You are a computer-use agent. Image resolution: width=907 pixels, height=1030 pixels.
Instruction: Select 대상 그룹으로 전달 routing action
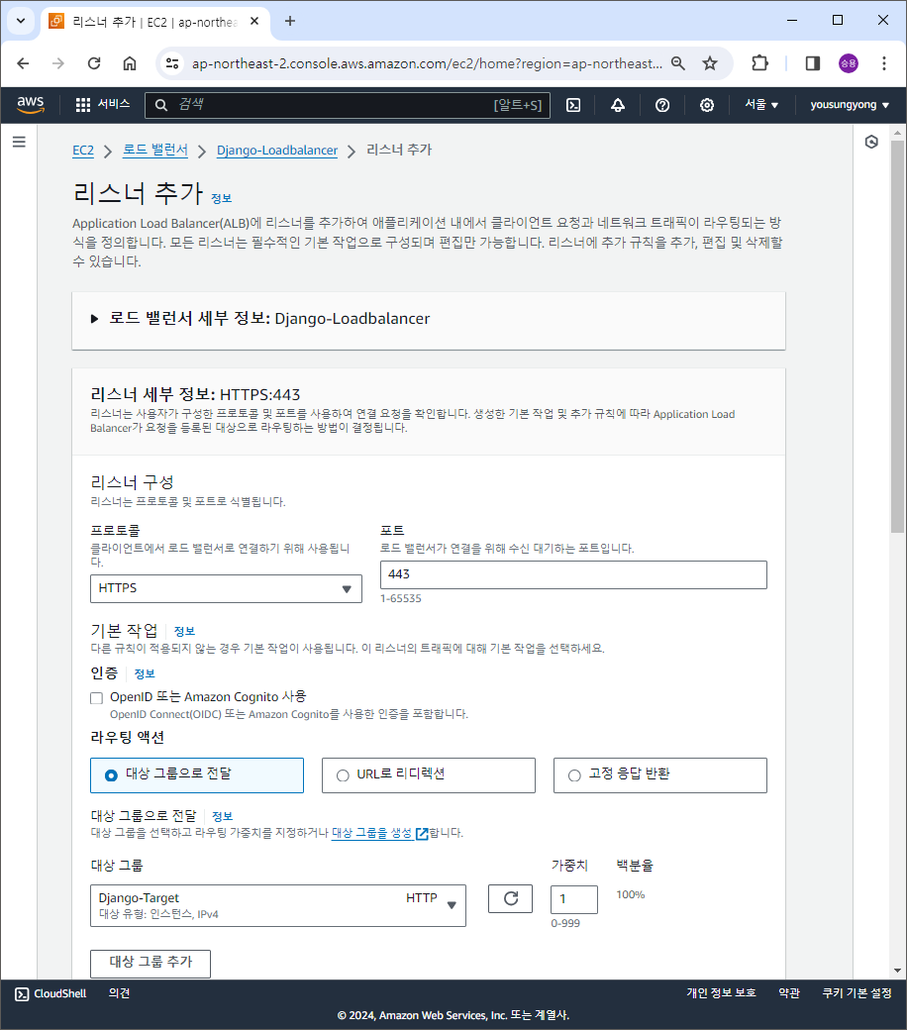click(197, 775)
